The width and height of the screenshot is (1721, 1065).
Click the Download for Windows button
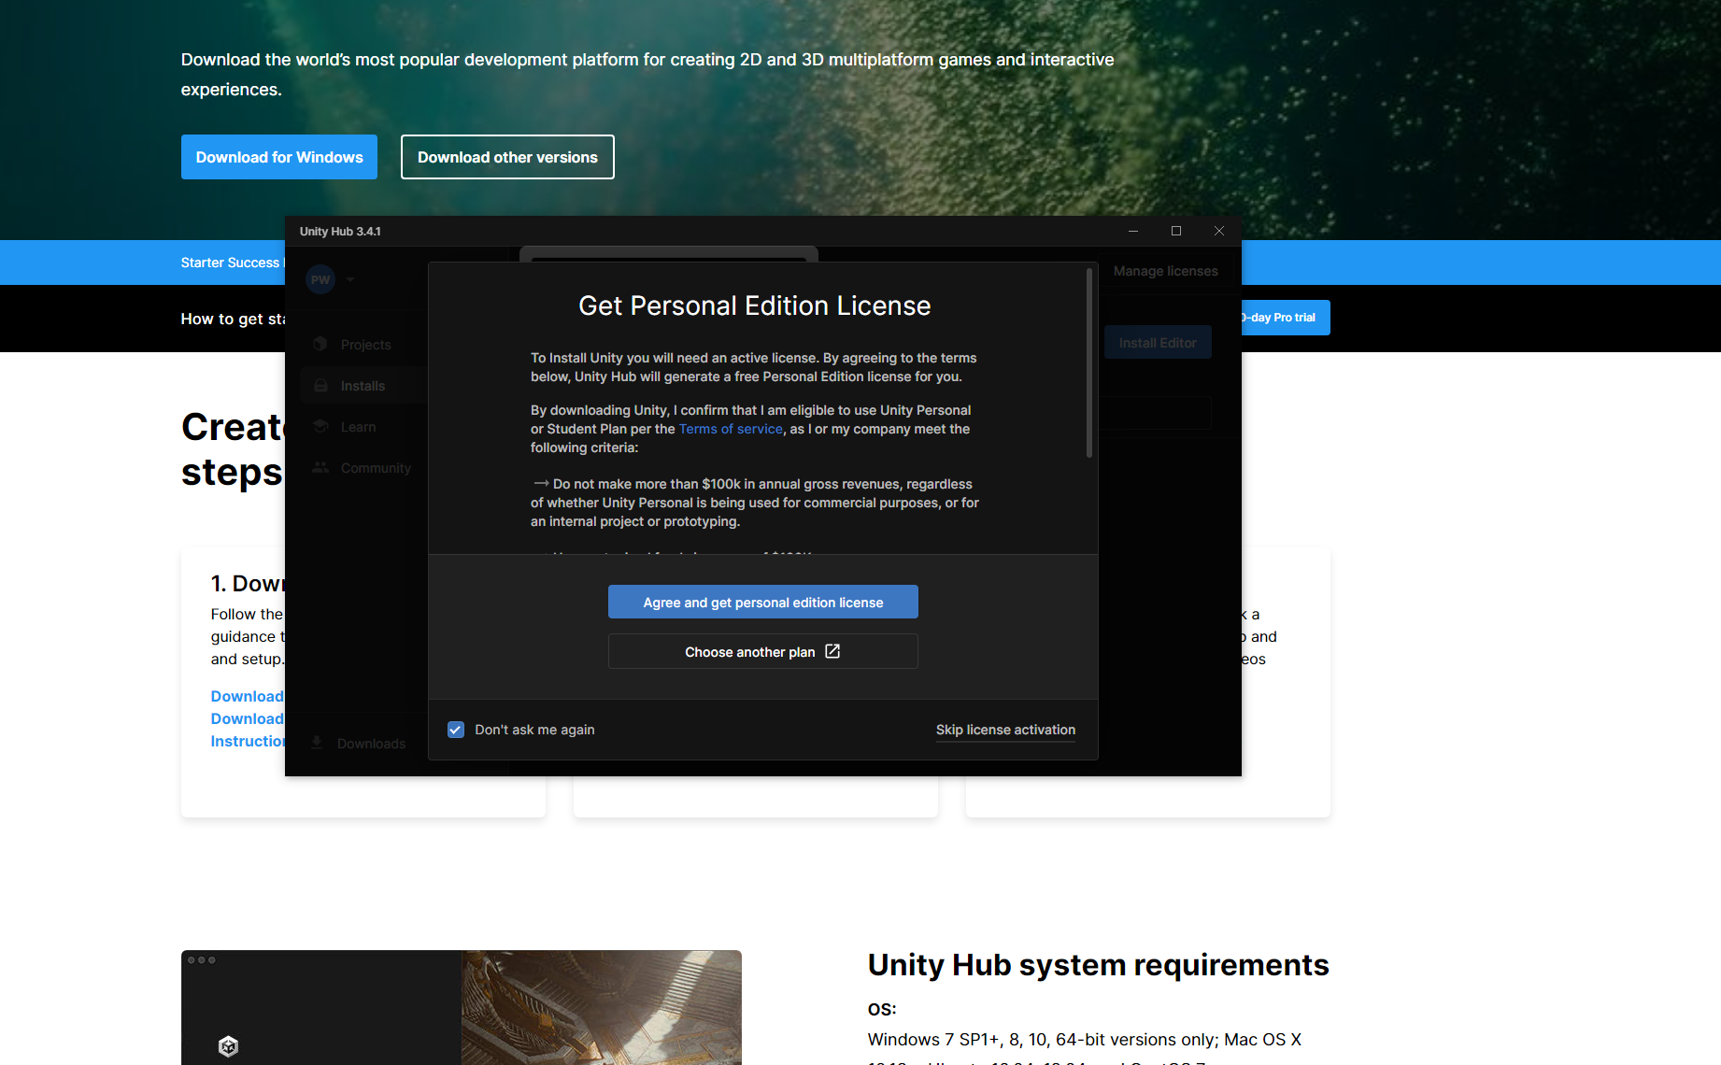279,157
